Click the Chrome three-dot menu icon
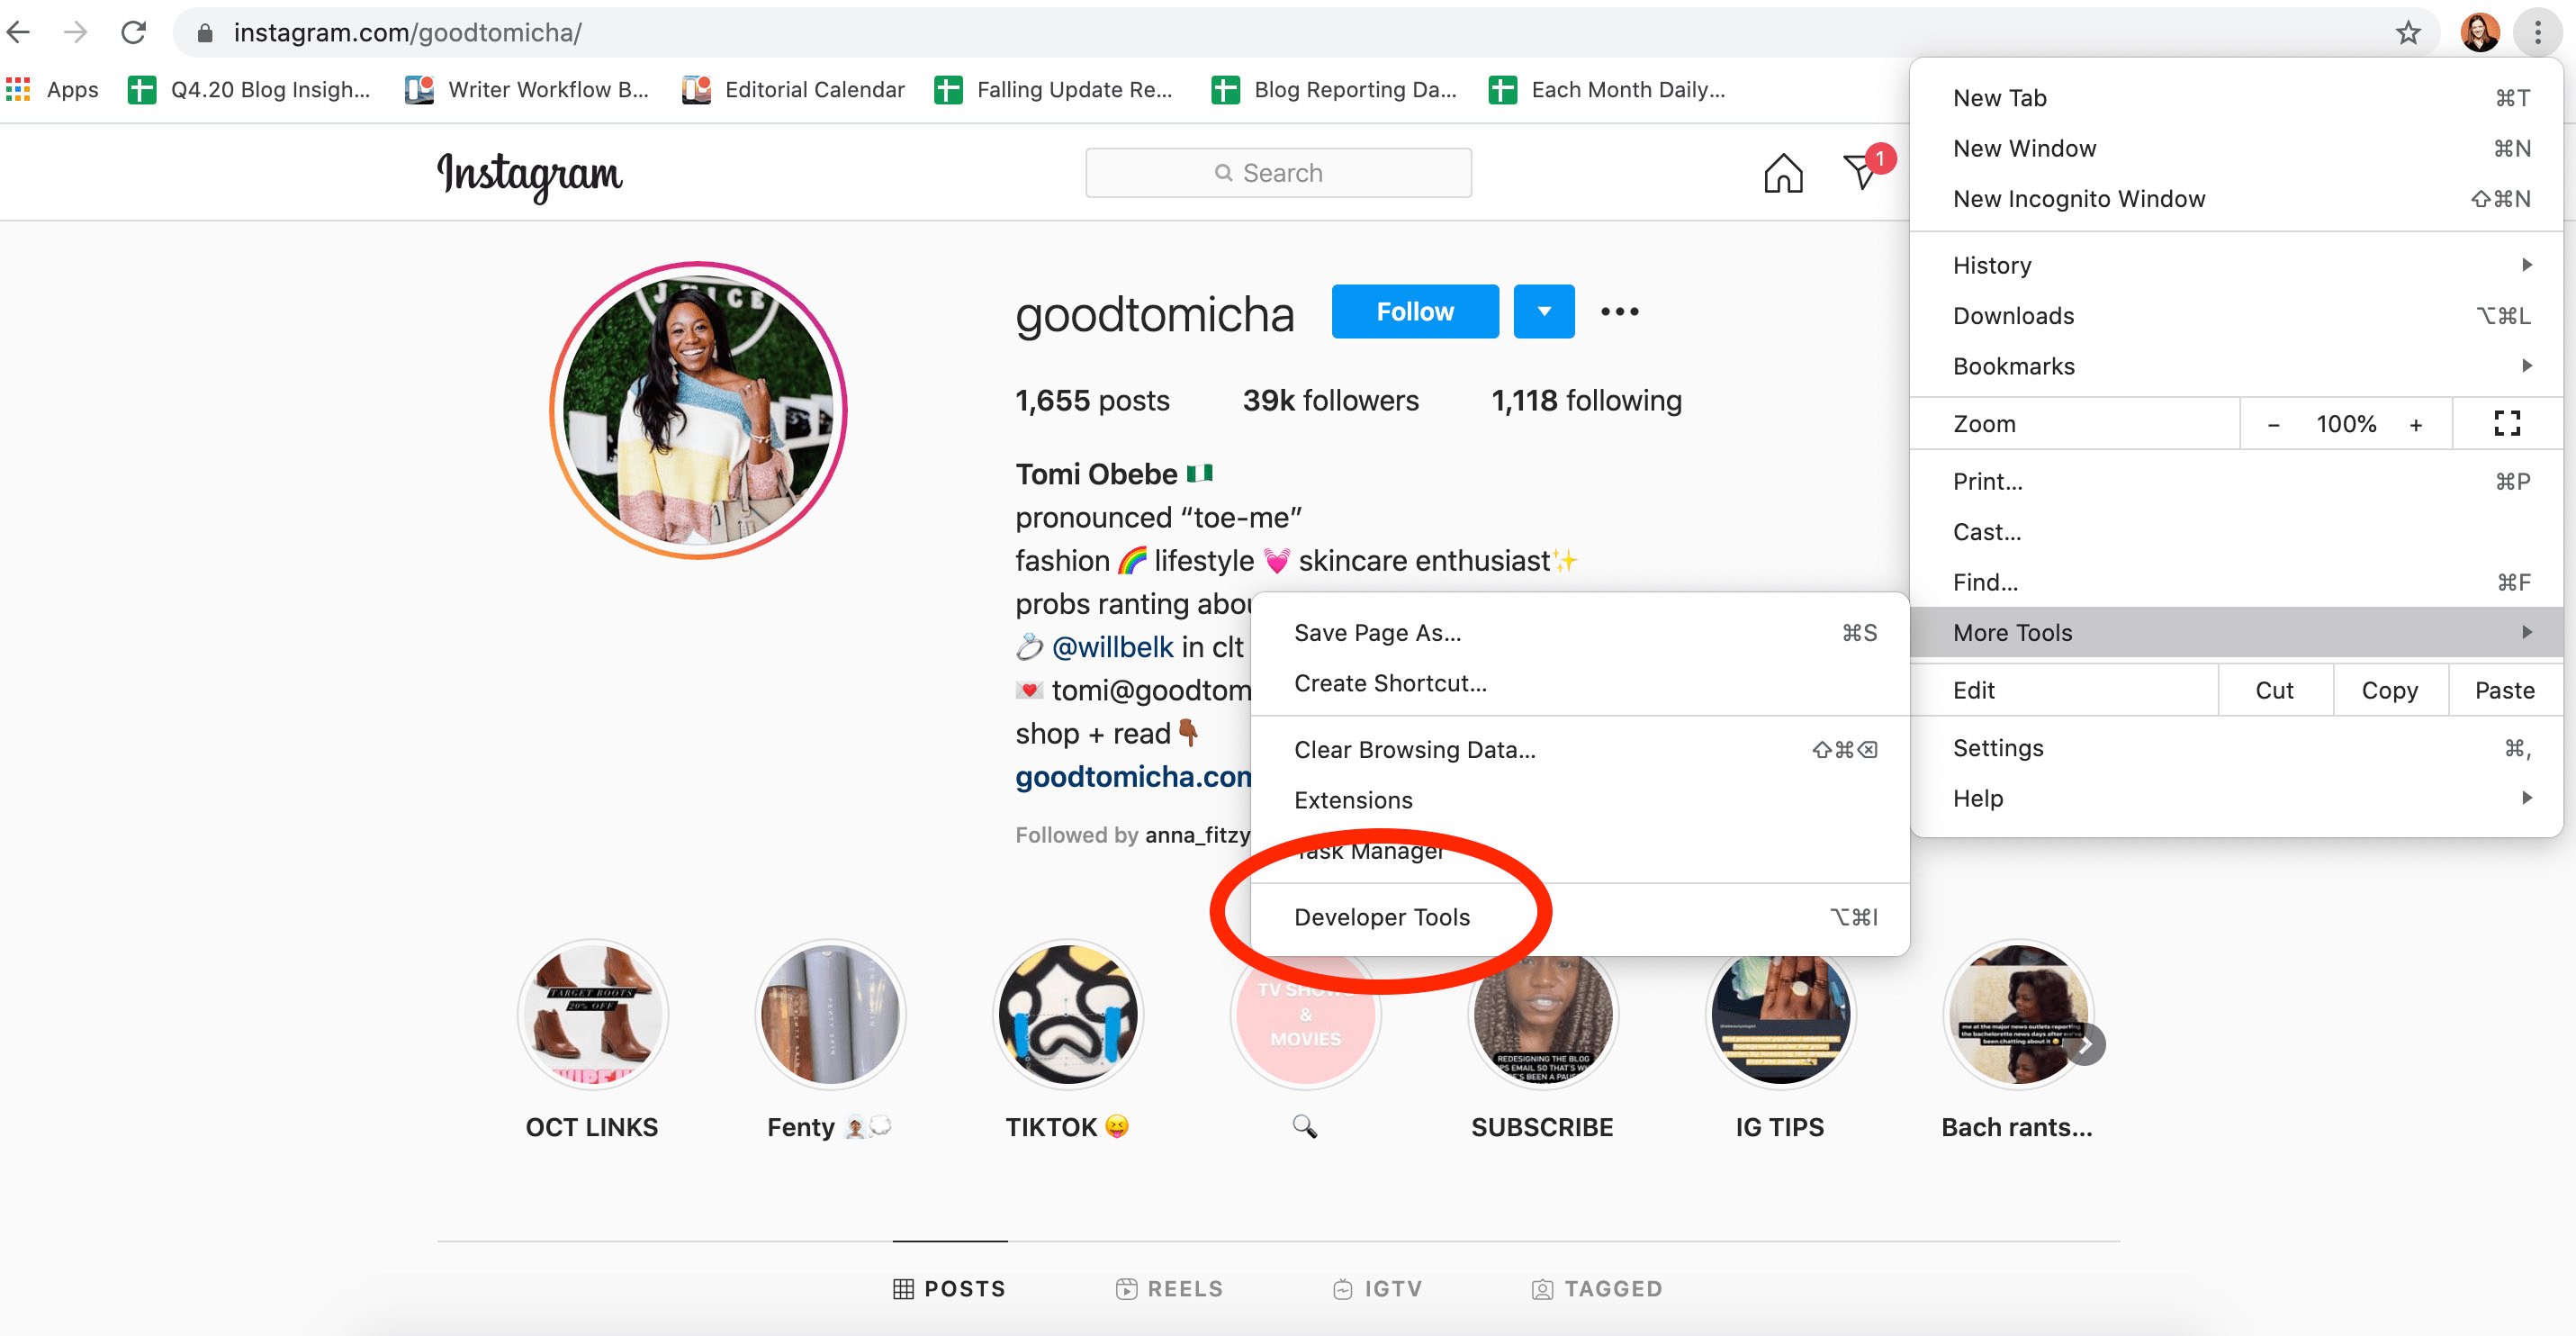2576x1336 pixels. 2537,33
